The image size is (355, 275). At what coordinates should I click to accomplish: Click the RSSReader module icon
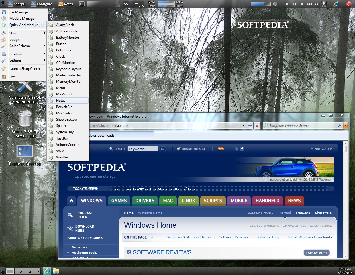[51, 113]
